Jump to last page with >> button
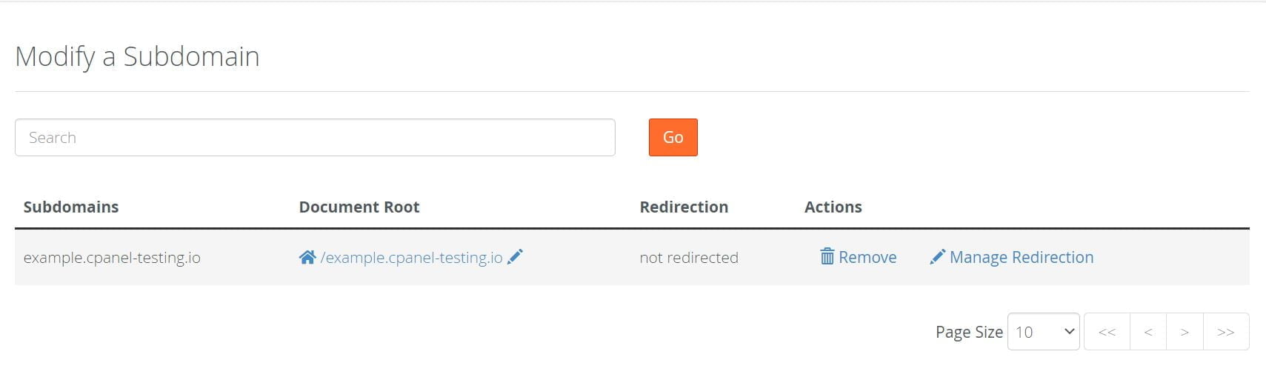This screenshot has height=377, width=1266. 1226,332
